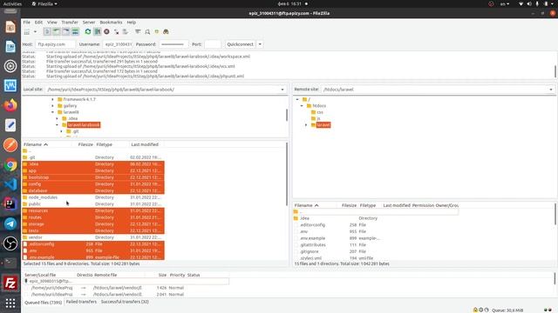Open Visual Studio Code from the dock
The height and width of the screenshot is (313, 558).
tap(10, 184)
